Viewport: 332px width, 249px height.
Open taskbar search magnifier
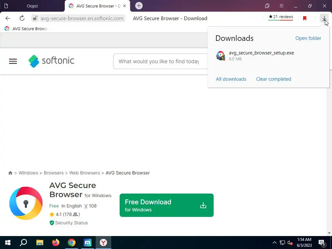click(x=23, y=243)
